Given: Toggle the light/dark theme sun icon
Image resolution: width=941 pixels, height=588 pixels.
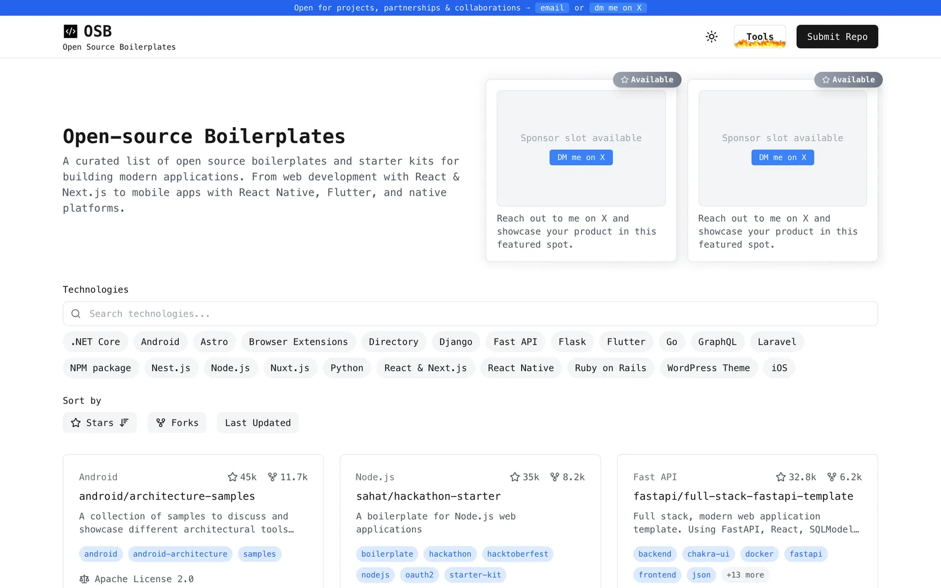Looking at the screenshot, I should [x=712, y=36].
